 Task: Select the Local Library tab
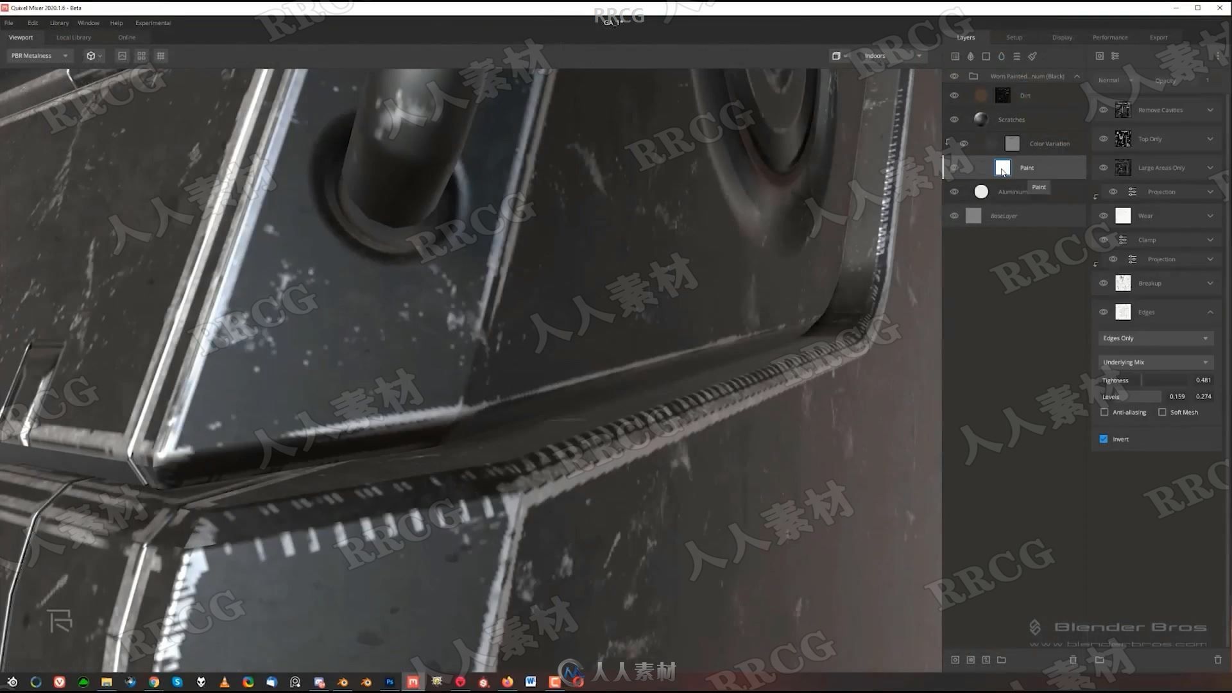click(x=74, y=37)
